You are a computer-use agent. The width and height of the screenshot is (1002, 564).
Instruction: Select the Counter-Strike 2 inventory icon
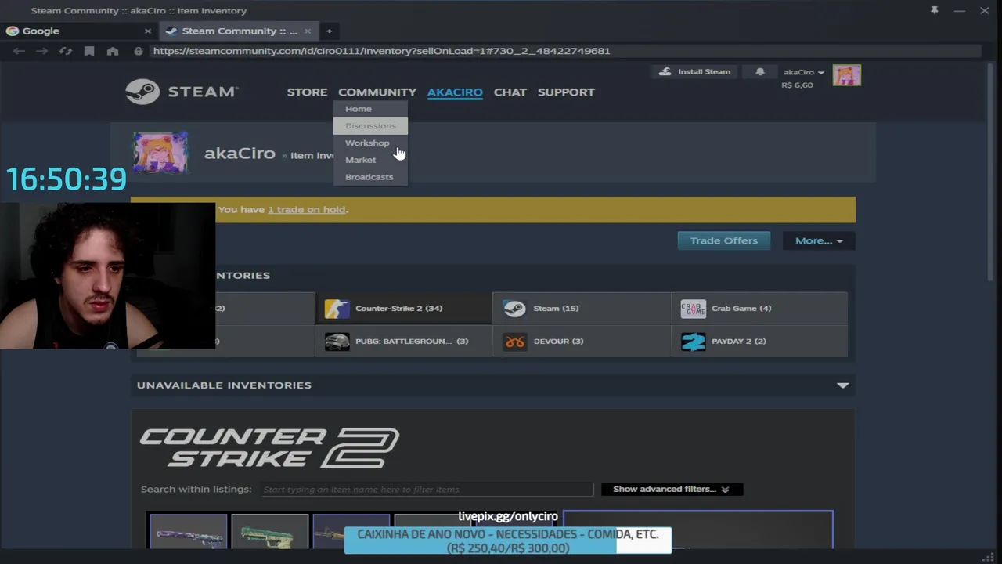pos(337,309)
